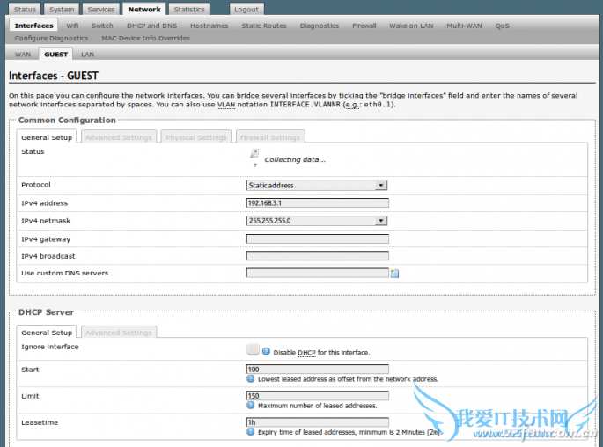Click the custom DNS servers field
The width and height of the screenshot is (603, 447).
tap(317, 273)
